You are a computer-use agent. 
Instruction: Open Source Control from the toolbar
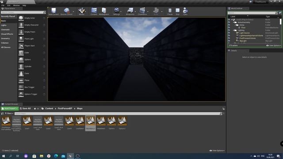pyautogui.click(x=66, y=11)
